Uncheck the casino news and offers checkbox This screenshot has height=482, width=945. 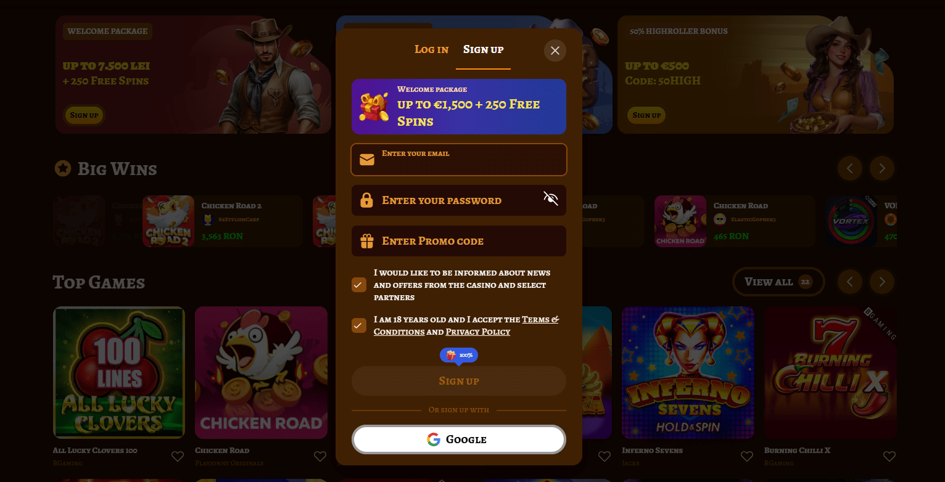[359, 285]
